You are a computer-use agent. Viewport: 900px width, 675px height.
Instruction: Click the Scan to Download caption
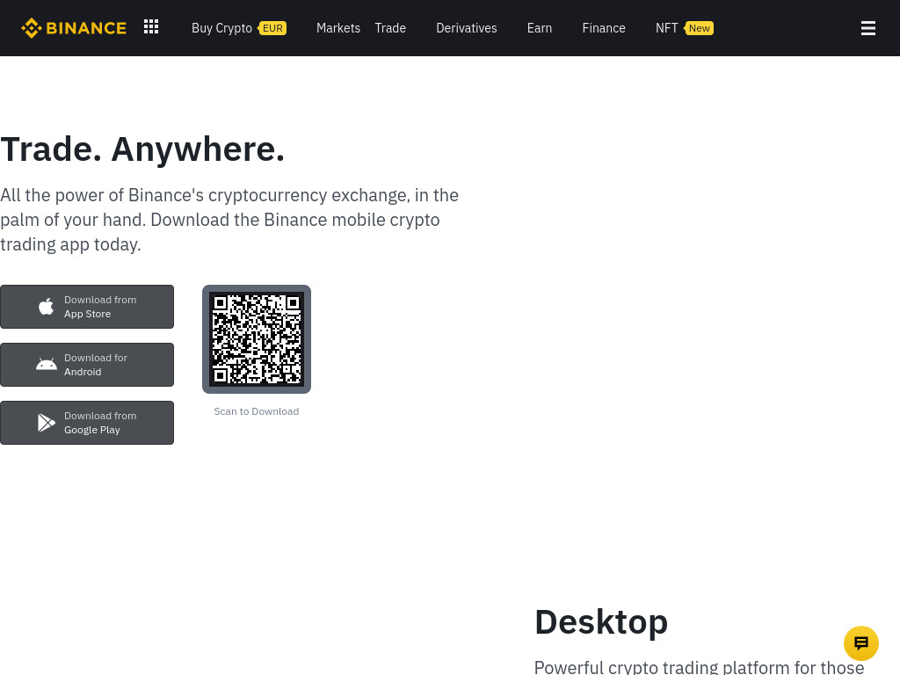(257, 411)
